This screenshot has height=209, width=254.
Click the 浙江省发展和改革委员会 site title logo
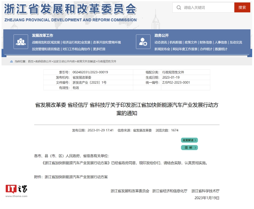(x=70, y=10)
